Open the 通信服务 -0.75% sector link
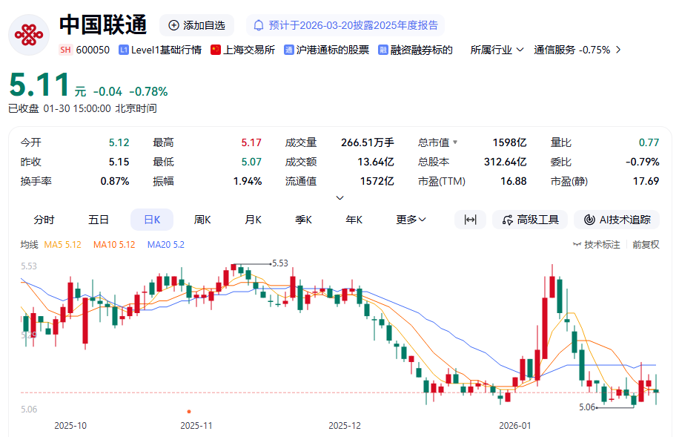The height and width of the screenshot is (437, 679). [577, 50]
